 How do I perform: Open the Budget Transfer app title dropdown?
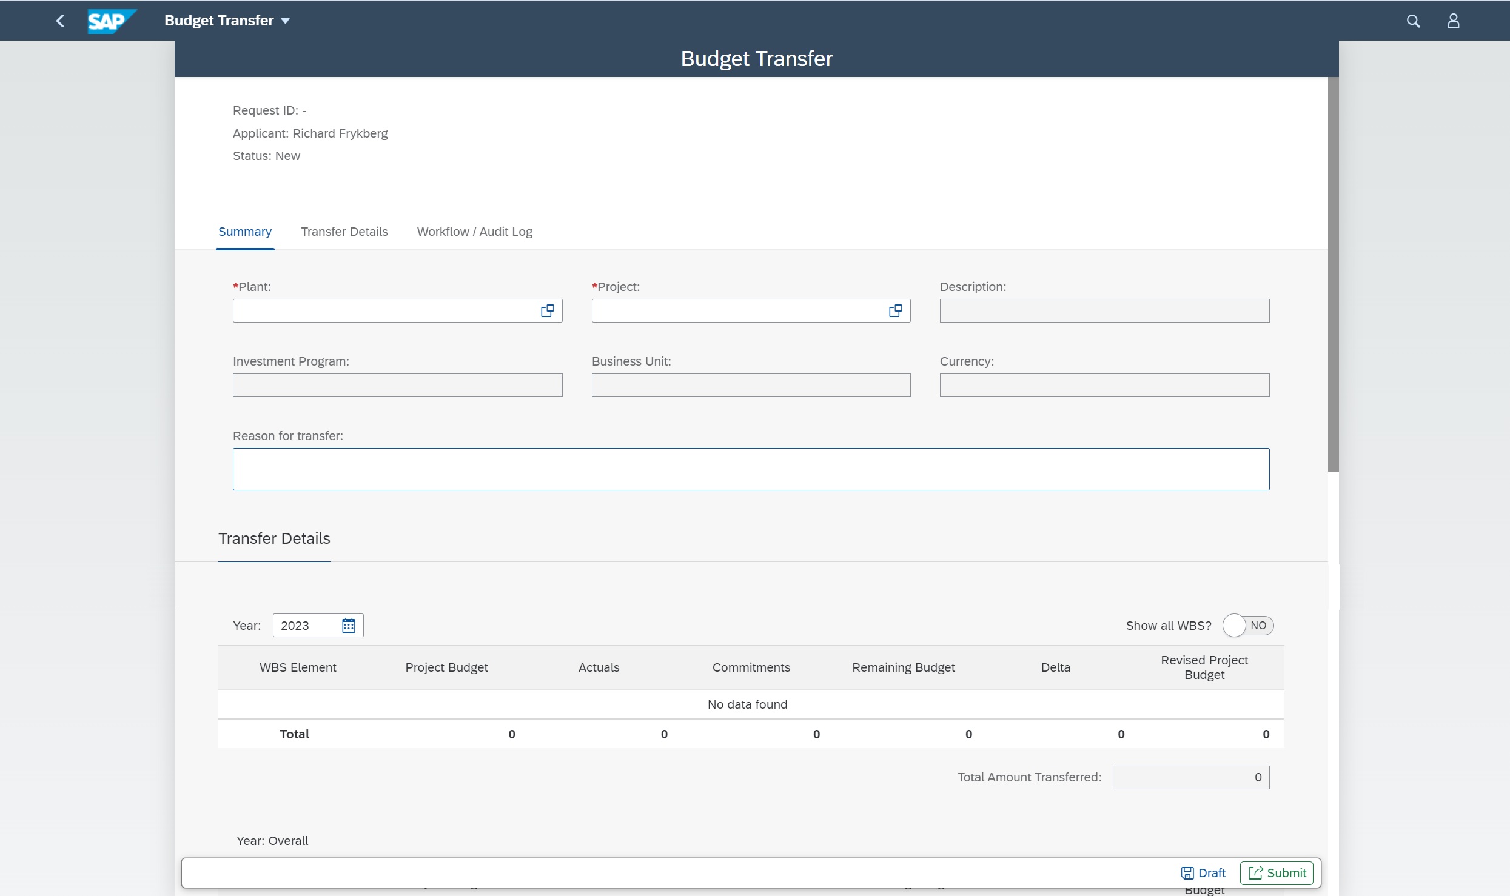[x=286, y=20]
